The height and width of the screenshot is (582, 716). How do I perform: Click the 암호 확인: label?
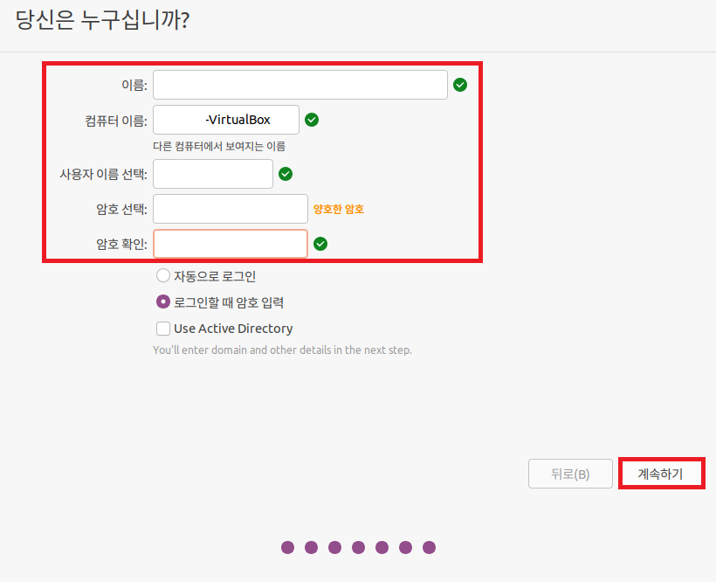pos(121,244)
